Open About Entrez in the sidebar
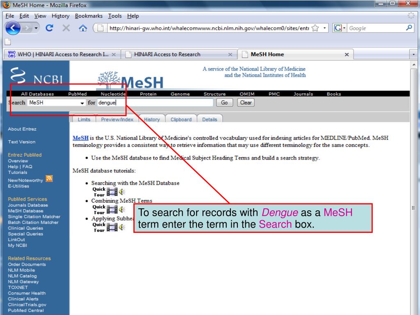Viewport: 420px width, 315px height. (x=22, y=129)
